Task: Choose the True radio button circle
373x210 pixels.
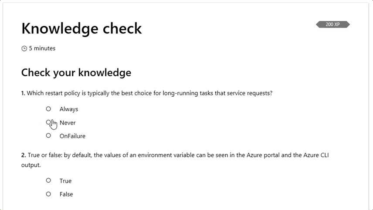Action: 48,180
